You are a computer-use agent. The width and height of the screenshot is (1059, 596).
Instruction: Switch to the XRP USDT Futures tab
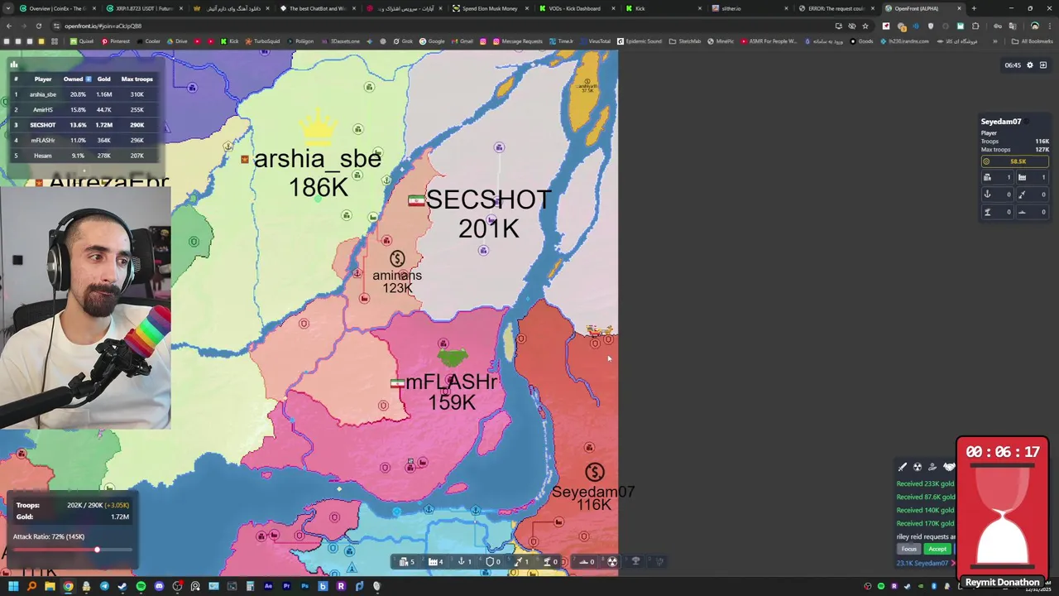144,8
